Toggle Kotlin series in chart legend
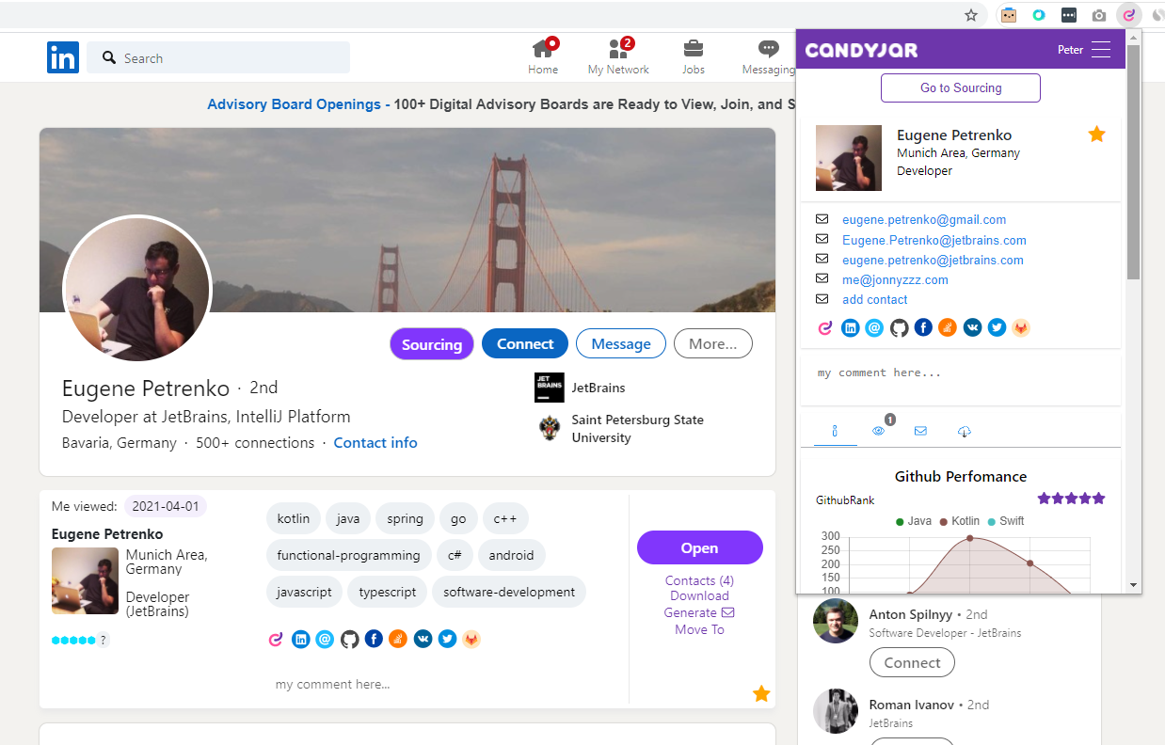 pyautogui.click(x=960, y=521)
